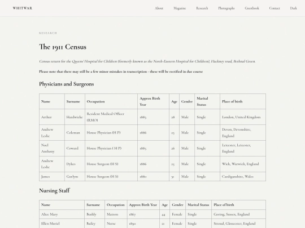Viewport: 305px width, 228px height.
Task: Select the 'Alice Mary' name cell
Action: tap(62, 214)
